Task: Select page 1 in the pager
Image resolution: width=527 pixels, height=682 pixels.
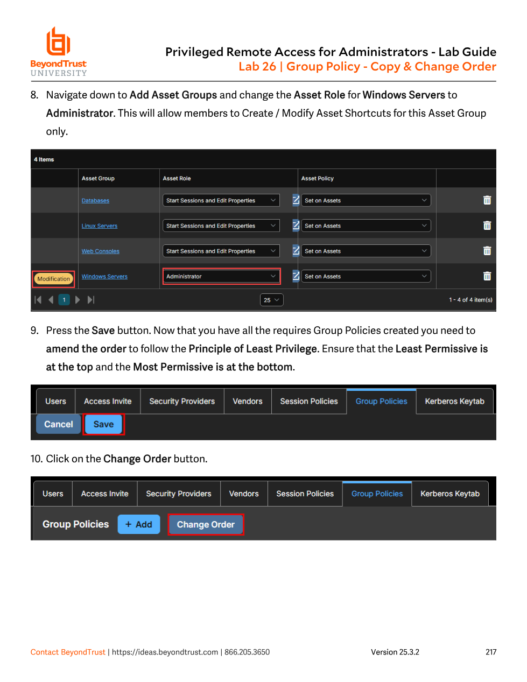Action: click(x=64, y=300)
